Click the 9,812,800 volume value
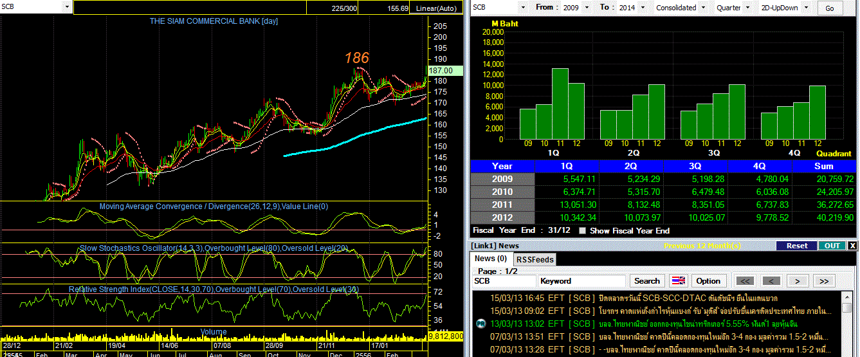Image resolution: width=860 pixels, height=357 pixels. tap(445, 336)
